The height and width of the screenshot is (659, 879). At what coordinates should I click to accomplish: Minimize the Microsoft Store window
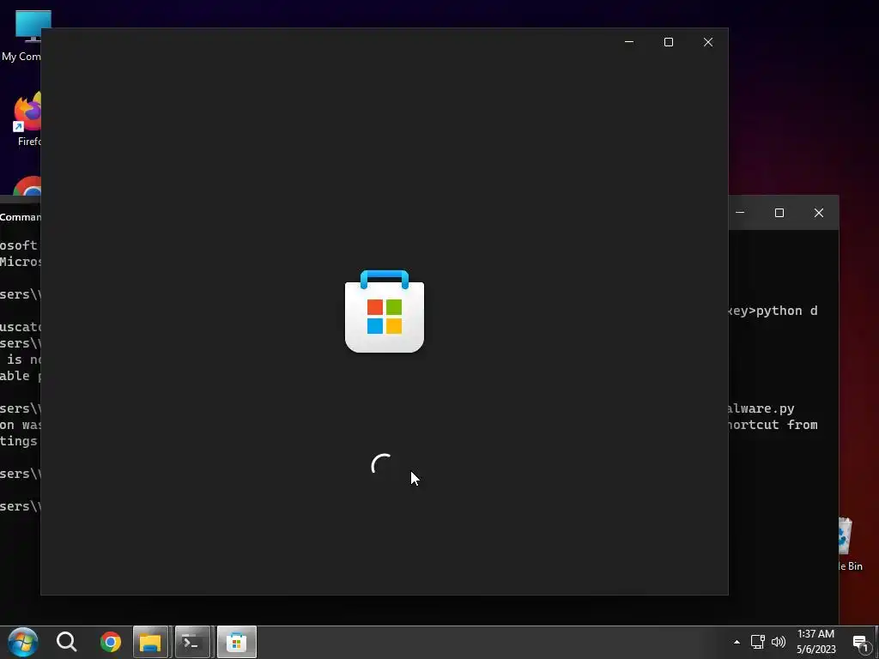click(629, 42)
